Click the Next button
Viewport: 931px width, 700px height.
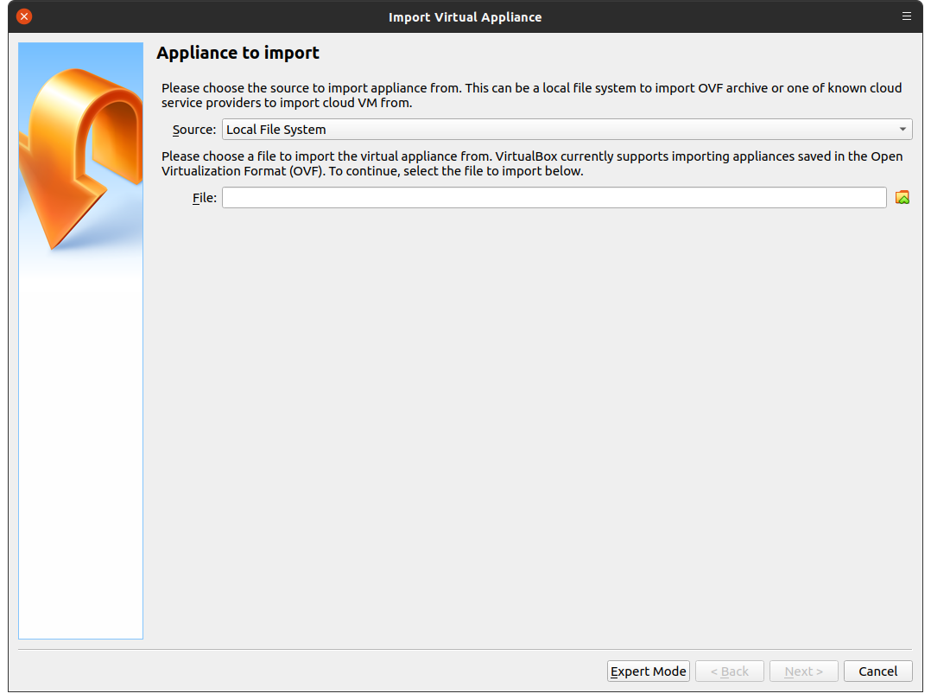[803, 671]
